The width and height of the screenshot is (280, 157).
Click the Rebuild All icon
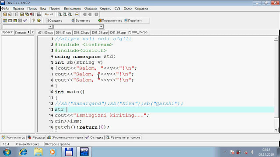20,20
